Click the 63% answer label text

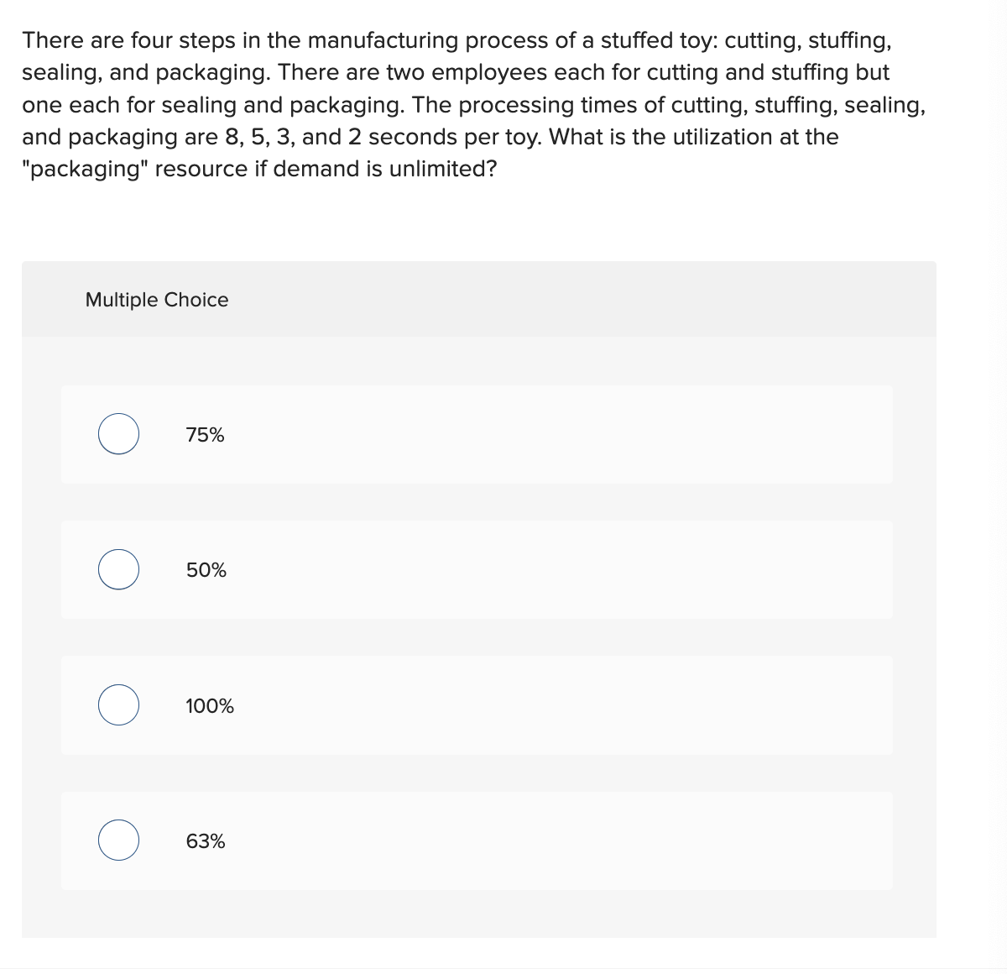click(206, 841)
